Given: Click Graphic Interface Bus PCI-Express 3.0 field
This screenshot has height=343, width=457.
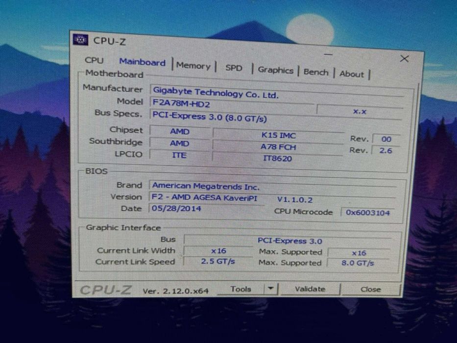Looking at the screenshot, I should point(289,241).
